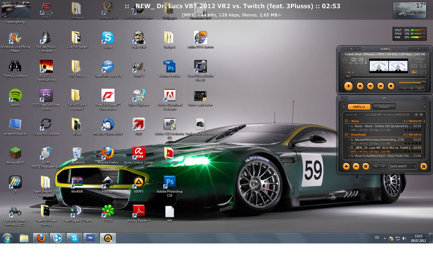The image size is (433, 277).
Task: Mute the sound in AIMP player
Action: tap(412, 88)
